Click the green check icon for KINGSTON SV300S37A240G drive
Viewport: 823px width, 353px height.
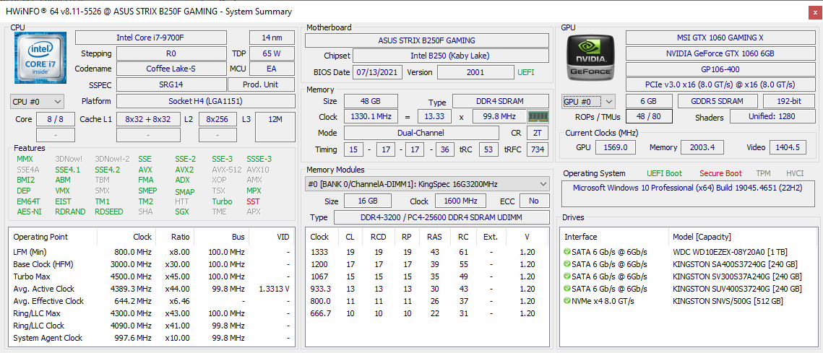click(x=567, y=276)
